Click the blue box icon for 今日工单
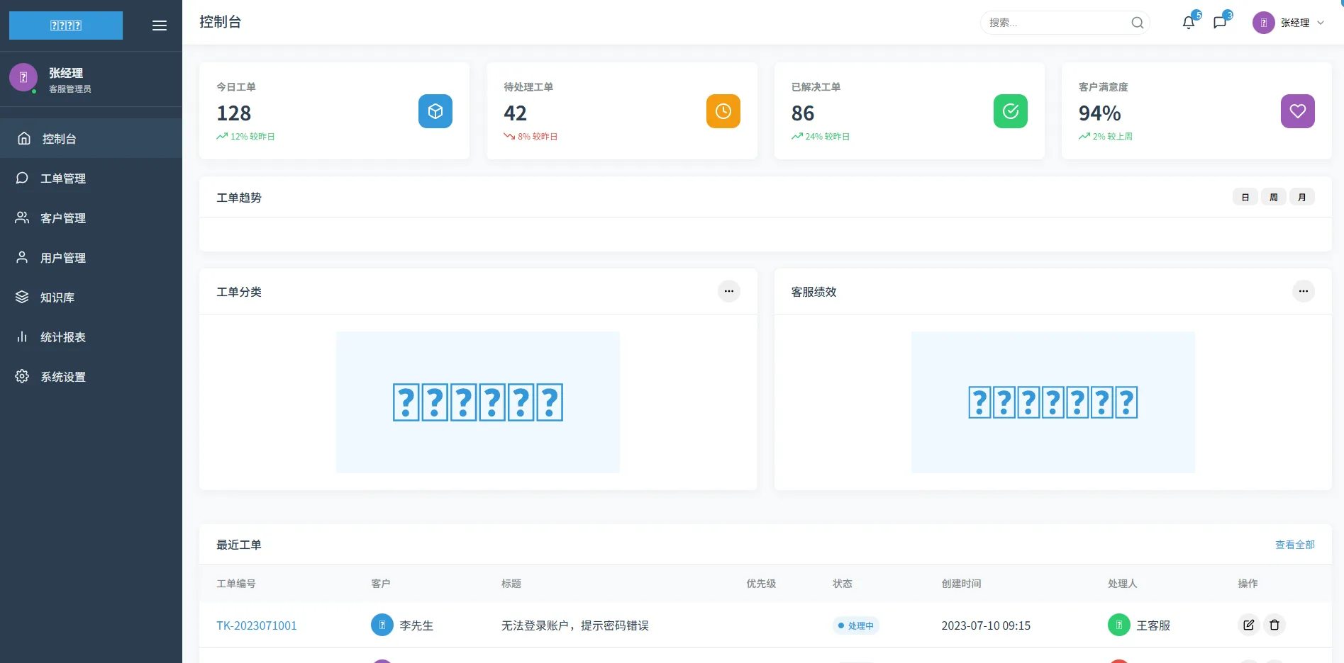The height and width of the screenshot is (663, 1344). tap(435, 111)
